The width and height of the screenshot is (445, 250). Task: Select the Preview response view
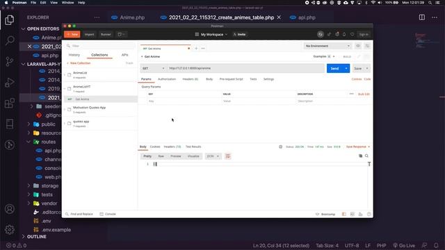176,156
